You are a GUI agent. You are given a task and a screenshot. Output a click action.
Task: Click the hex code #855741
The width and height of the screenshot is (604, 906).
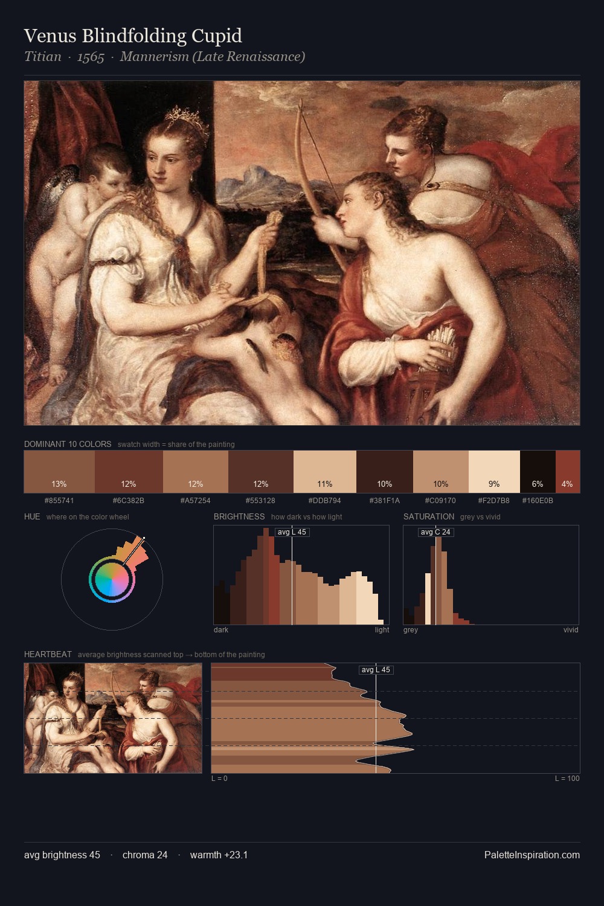coord(59,501)
